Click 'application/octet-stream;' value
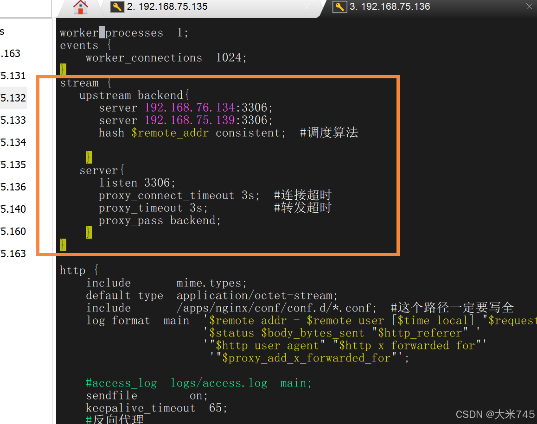This screenshot has width=537, height=424. tap(257, 295)
